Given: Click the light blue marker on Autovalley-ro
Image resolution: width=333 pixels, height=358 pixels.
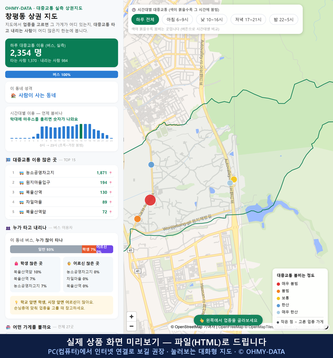Looking at the screenshot, I should click(230, 183).
